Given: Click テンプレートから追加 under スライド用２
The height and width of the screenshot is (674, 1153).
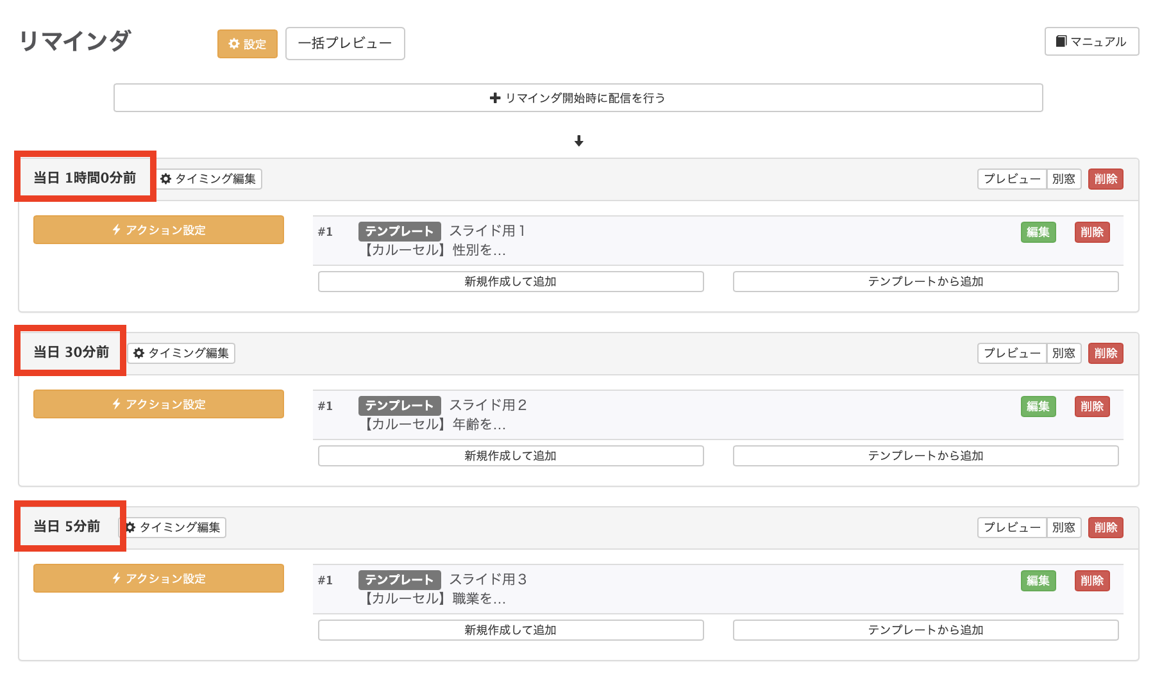Looking at the screenshot, I should [x=925, y=456].
